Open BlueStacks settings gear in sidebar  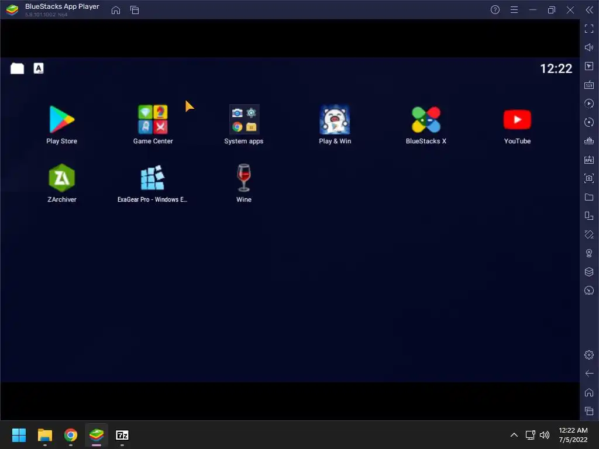pyautogui.click(x=589, y=355)
